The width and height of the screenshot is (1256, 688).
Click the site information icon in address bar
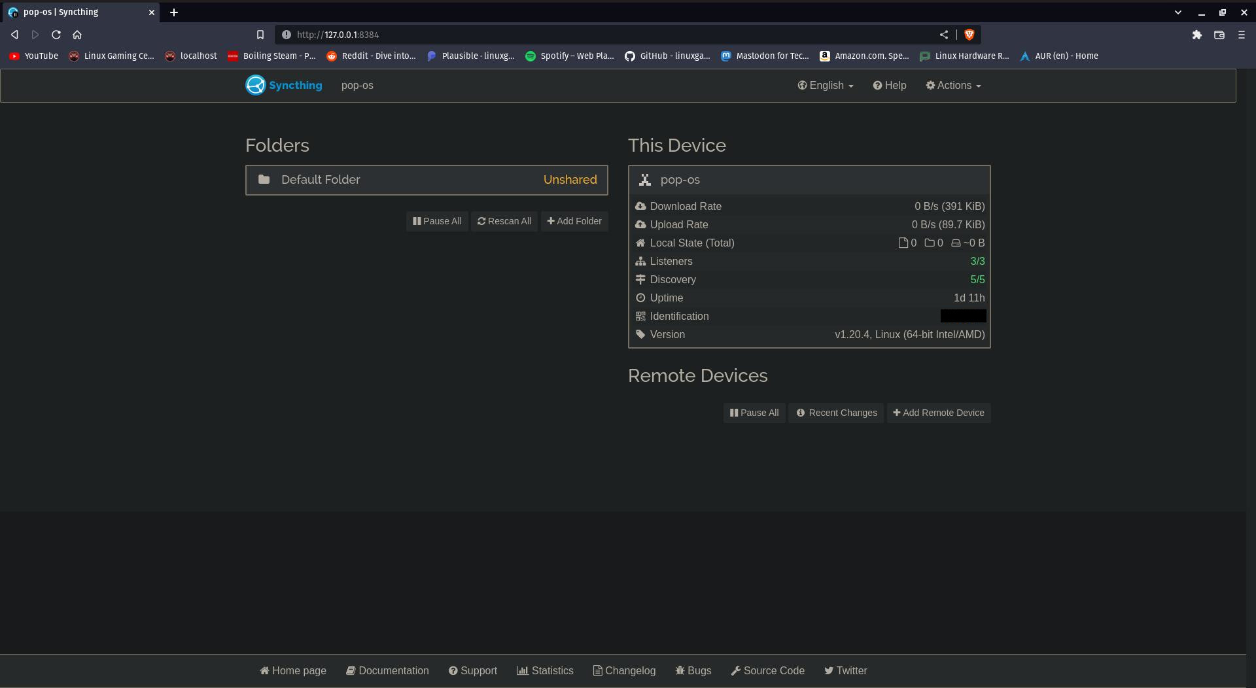tap(286, 35)
